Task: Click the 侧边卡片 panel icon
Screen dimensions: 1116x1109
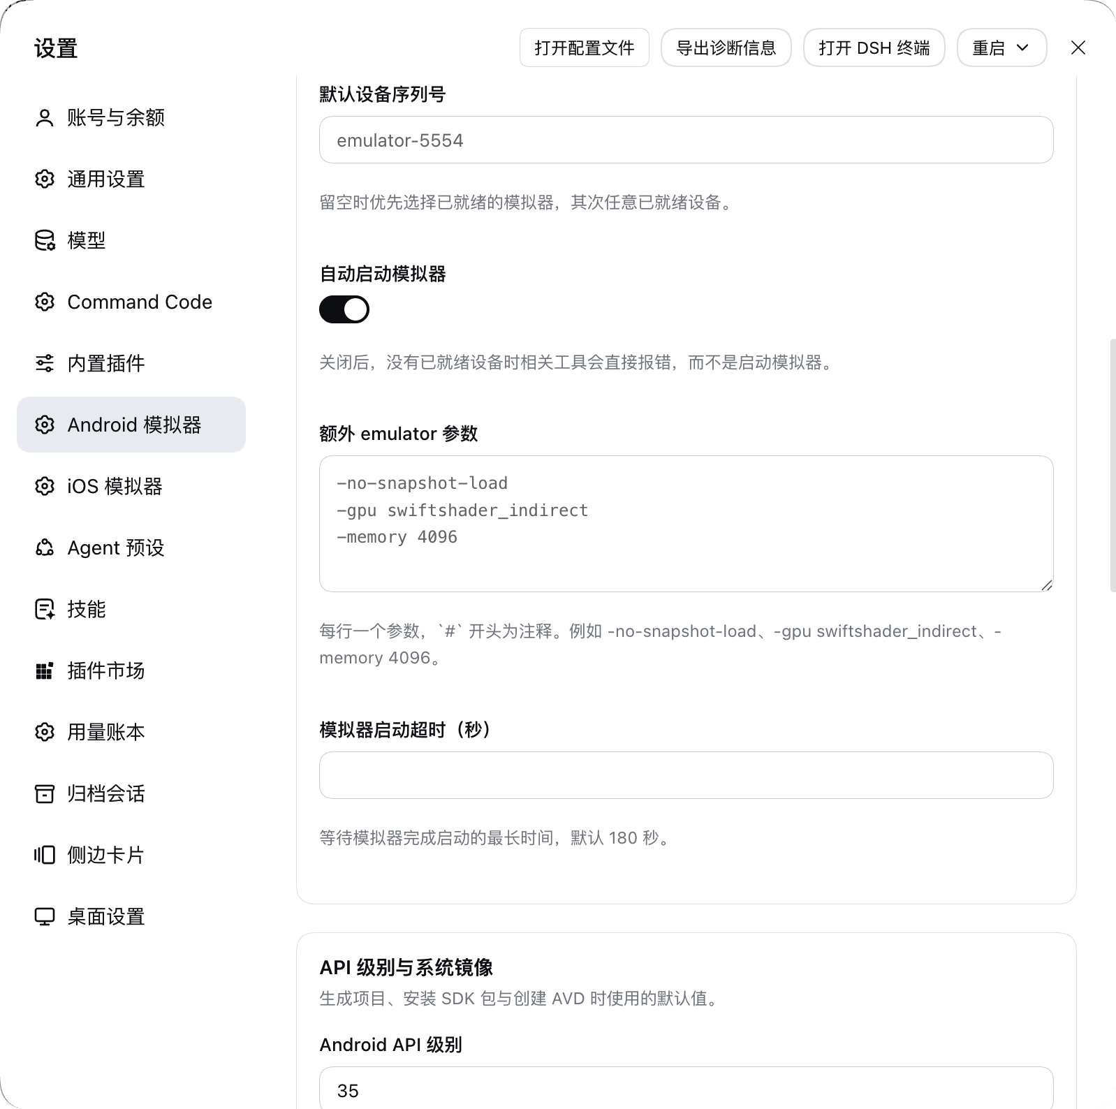Action: tap(45, 855)
